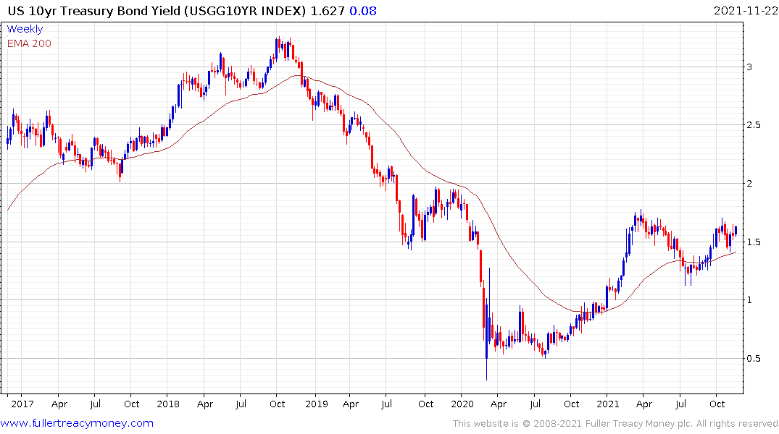Click the 'EMA 200' legend label
This screenshot has height=434, width=779.
pos(29,43)
